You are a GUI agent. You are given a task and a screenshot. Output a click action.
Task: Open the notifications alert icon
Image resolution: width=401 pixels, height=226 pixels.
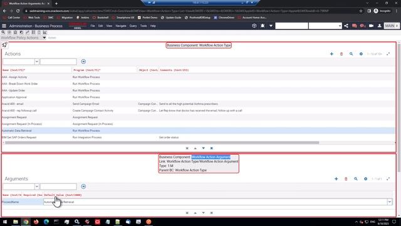click(x=363, y=26)
